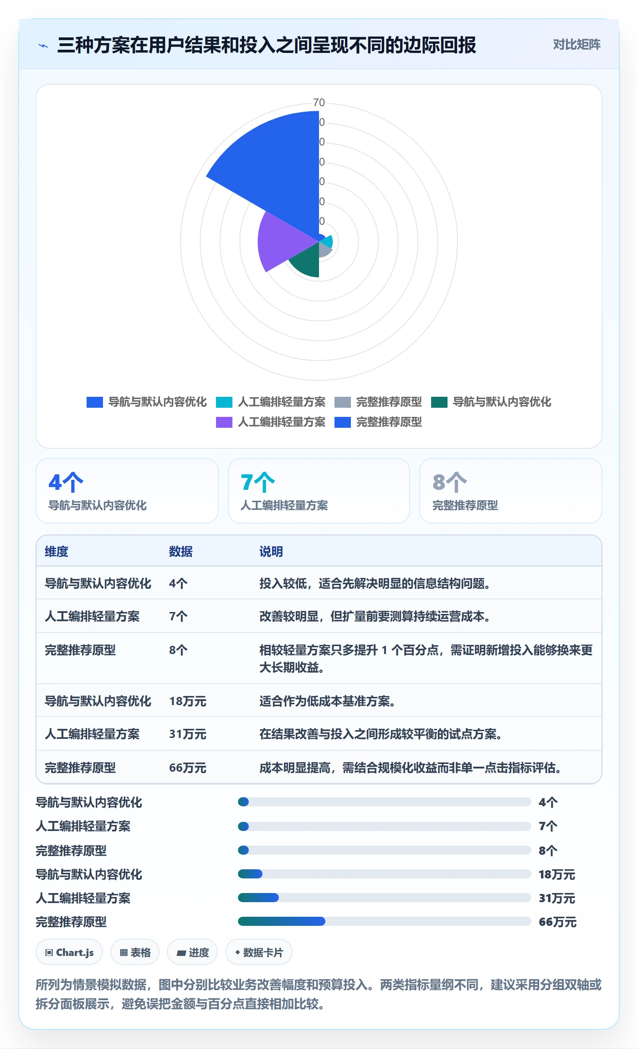Toggle the gray 完整推荐原型 legend entry
This screenshot has width=638, height=1049.
(378, 402)
